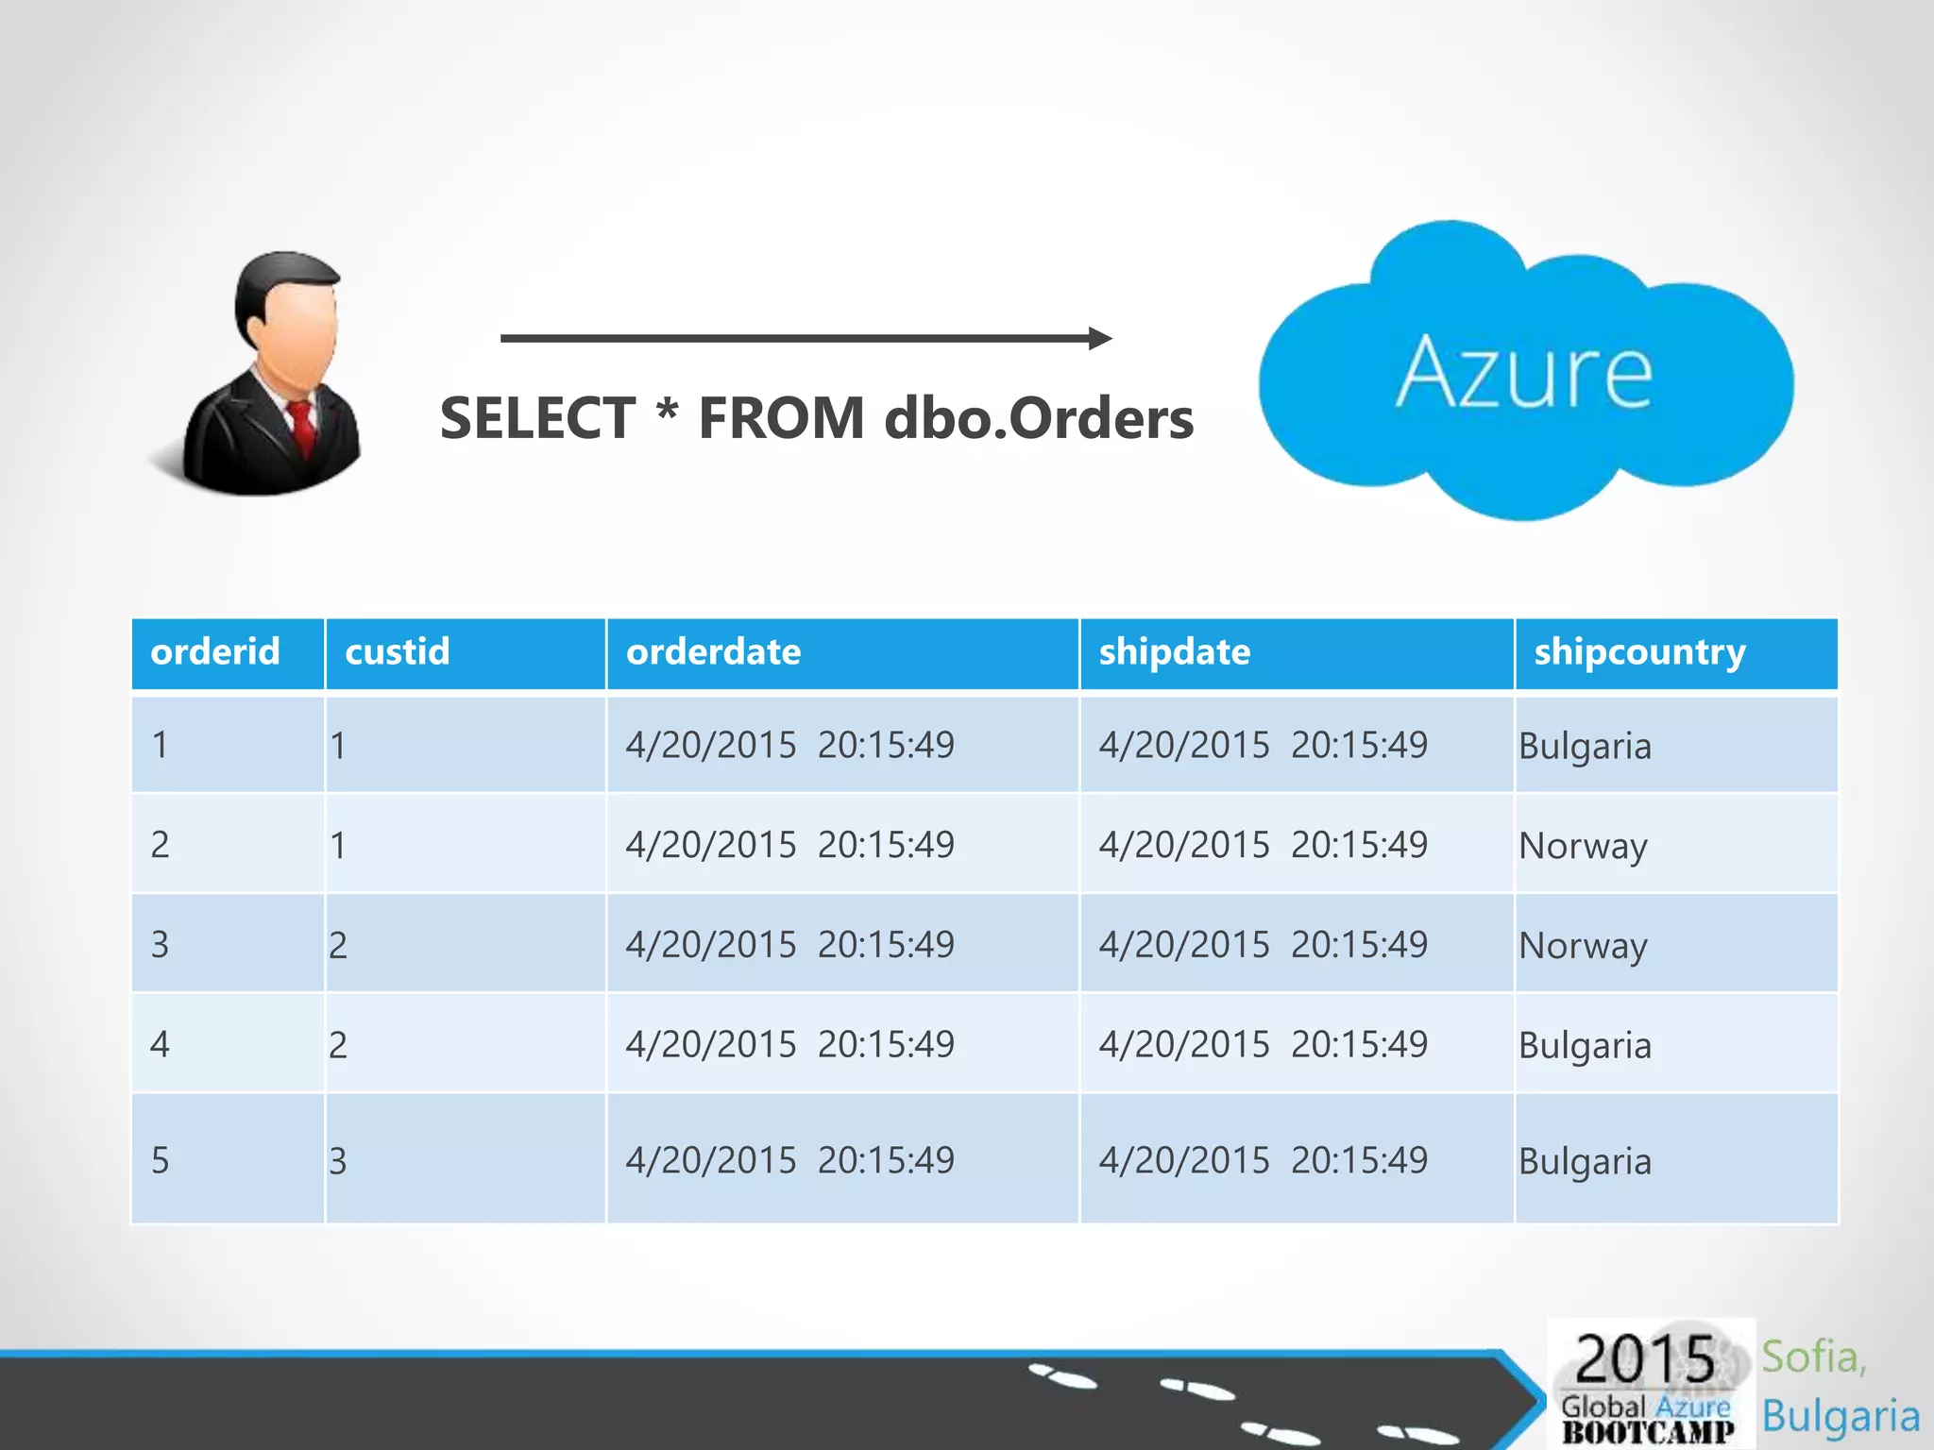Click orderid 4 cell
Image resolution: width=1934 pixels, height=1450 pixels.
161,1045
